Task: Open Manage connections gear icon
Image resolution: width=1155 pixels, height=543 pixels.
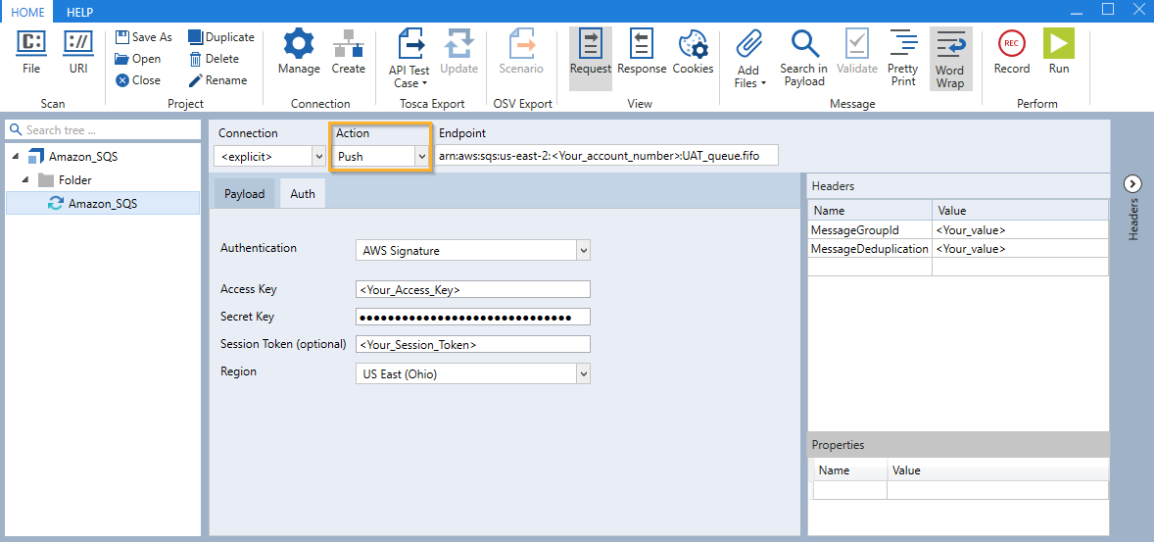Action: coord(299,44)
